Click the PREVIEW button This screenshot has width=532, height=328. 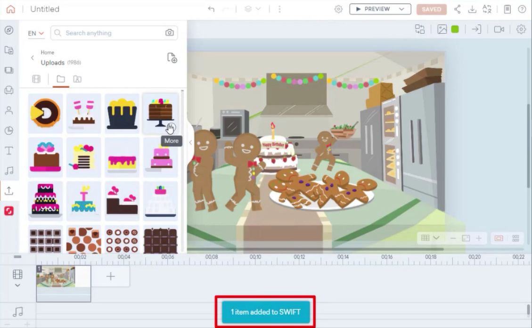pos(373,9)
